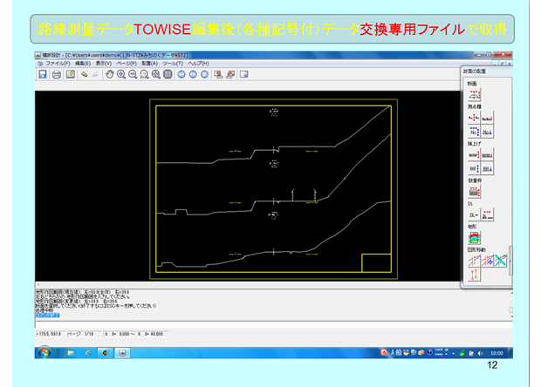Click the blue-dotted No station icon
This screenshot has height=387, width=541.
pyautogui.click(x=474, y=132)
